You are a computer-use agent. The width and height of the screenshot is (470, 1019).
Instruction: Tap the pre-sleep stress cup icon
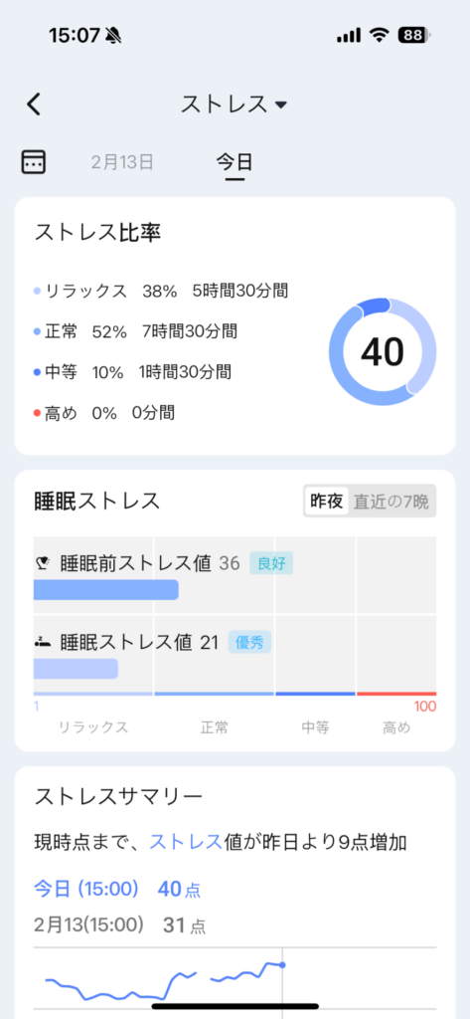coord(42,563)
